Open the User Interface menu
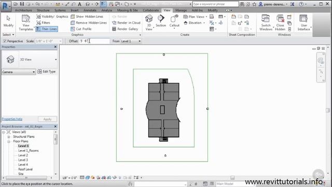The image size is (332, 187). click(304, 22)
